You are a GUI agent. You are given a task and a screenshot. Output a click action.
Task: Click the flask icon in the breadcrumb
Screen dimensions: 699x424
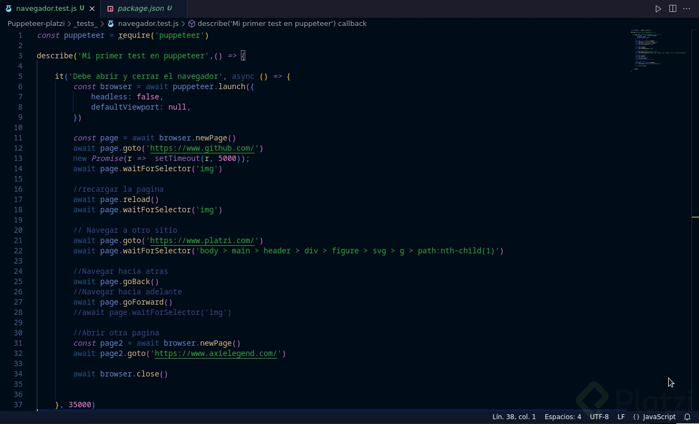click(x=111, y=24)
